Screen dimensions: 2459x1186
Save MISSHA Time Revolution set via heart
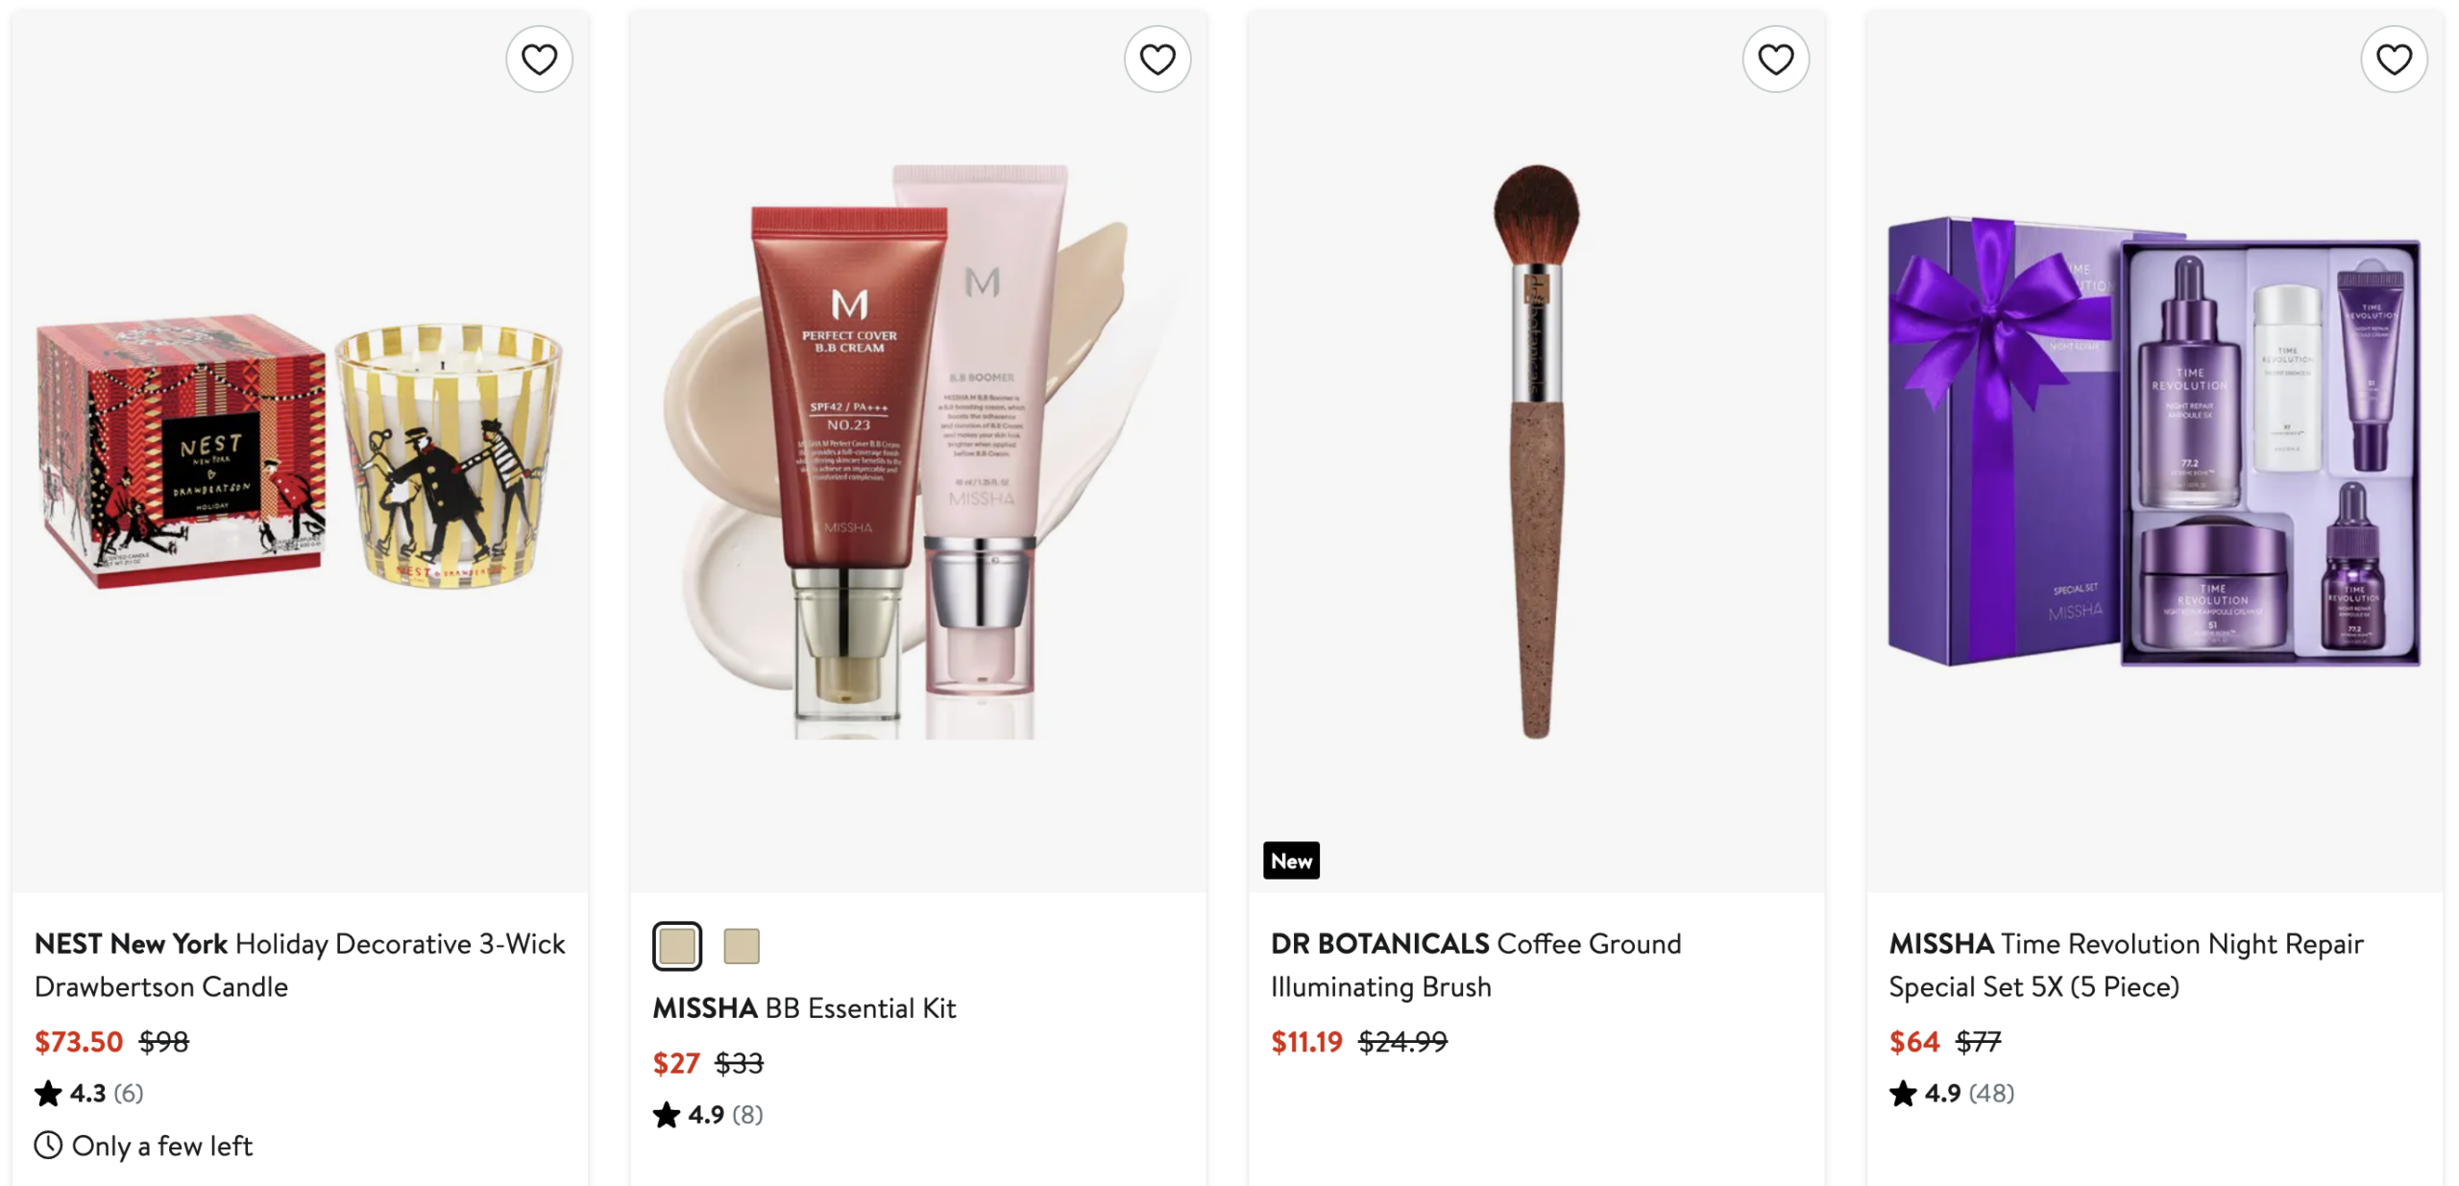[x=2394, y=60]
